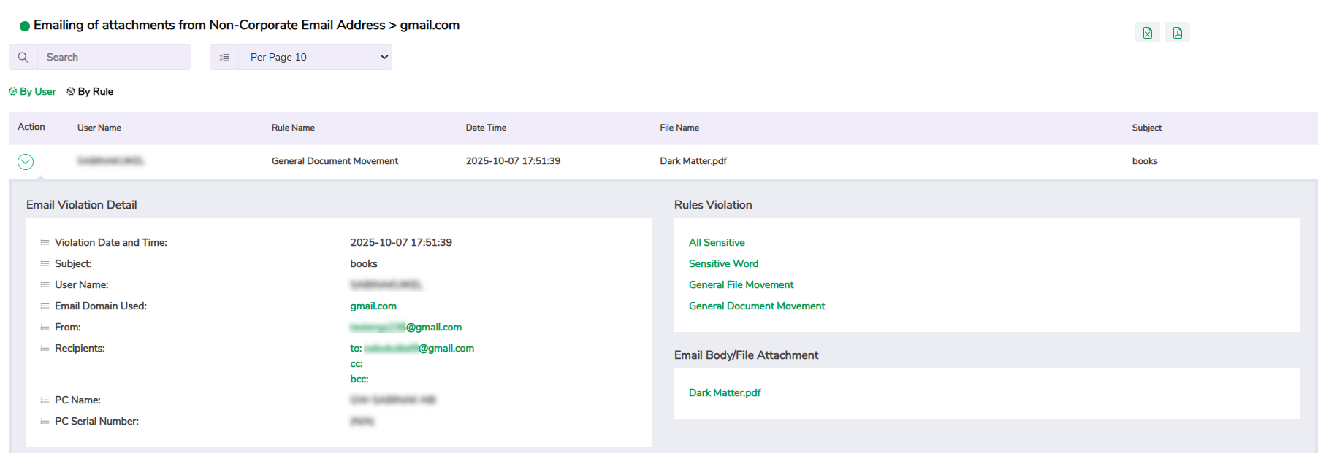Click the green status dot in title

coord(25,26)
